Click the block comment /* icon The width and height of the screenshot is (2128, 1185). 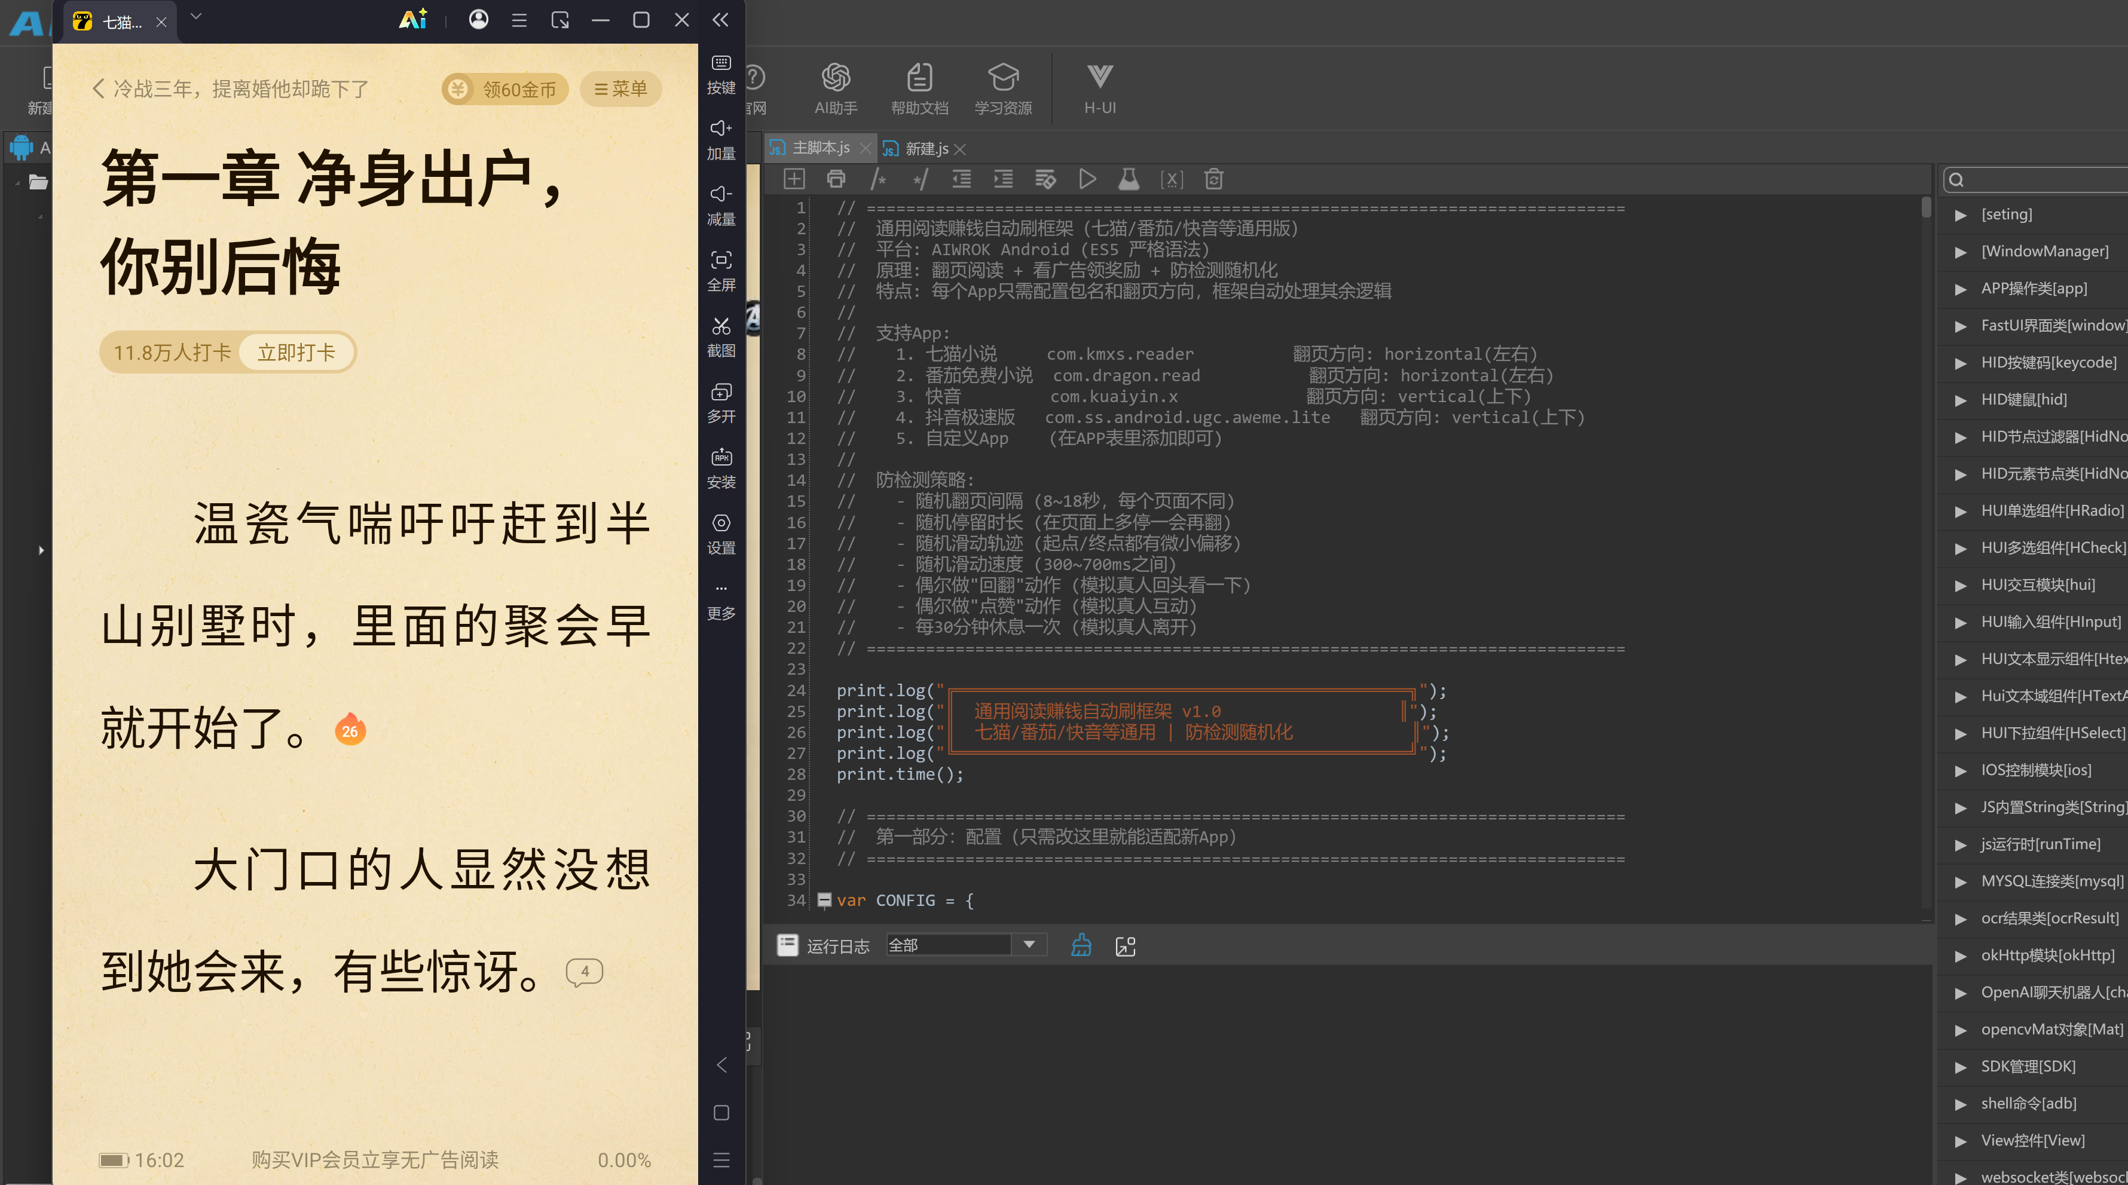[878, 179]
